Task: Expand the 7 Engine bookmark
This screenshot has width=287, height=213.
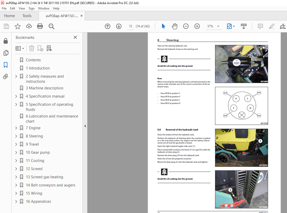Action: (16, 128)
